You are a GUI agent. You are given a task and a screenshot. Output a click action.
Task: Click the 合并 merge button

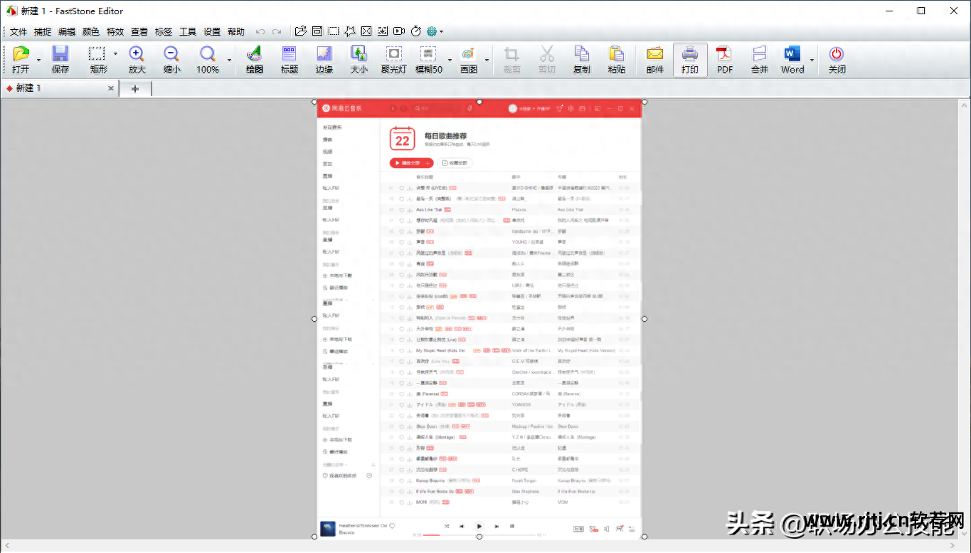click(x=758, y=57)
